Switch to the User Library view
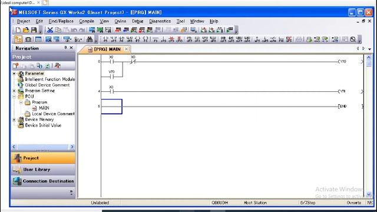The height and width of the screenshot is (212, 377). click(x=43, y=170)
